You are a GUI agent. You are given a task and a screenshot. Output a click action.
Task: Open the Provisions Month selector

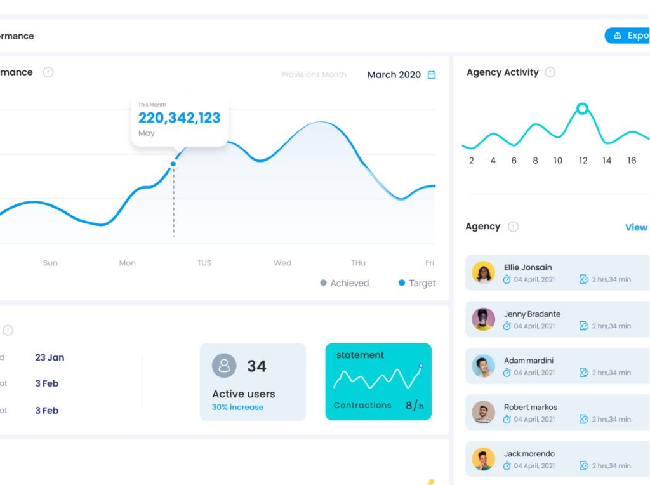(314, 75)
